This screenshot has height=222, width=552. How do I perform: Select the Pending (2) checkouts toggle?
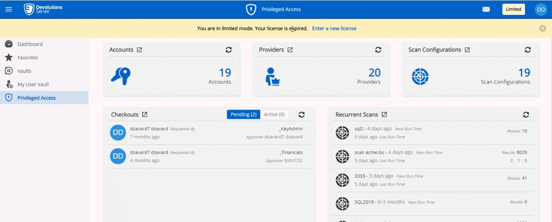[244, 115]
